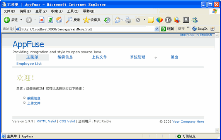Screen dimensions: 221x140
Task: Click the Mail envelope icon
Action: pyautogui.click(x=117, y=20)
